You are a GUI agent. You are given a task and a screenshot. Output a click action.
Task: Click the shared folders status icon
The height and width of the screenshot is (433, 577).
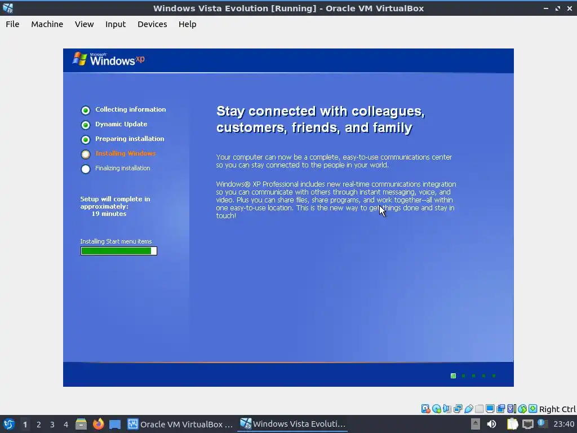tap(479, 409)
